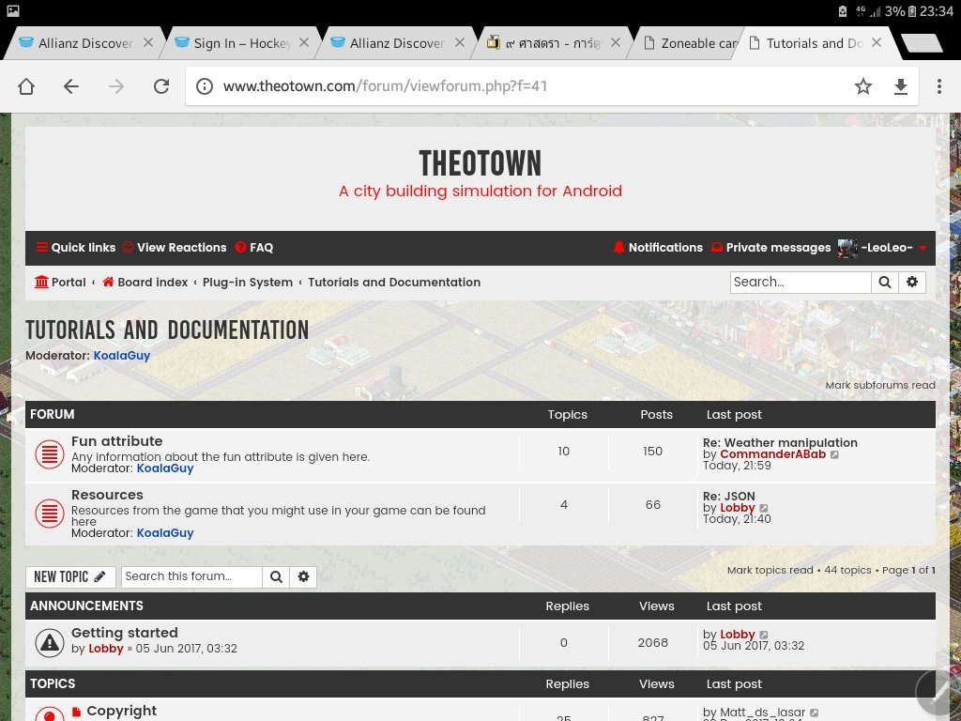Open advanced search gear at top
The image size is (961, 721).
[x=912, y=282]
